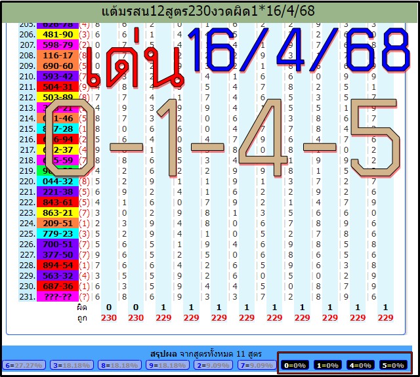The width and height of the screenshot is (420, 377).
Task: Select the yellow 863-21 result cell
Action: [58, 212]
